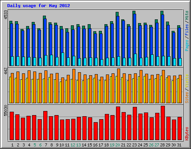
Task: Click the blue Files bar for day 28
Action: pyautogui.click(x=163, y=35)
